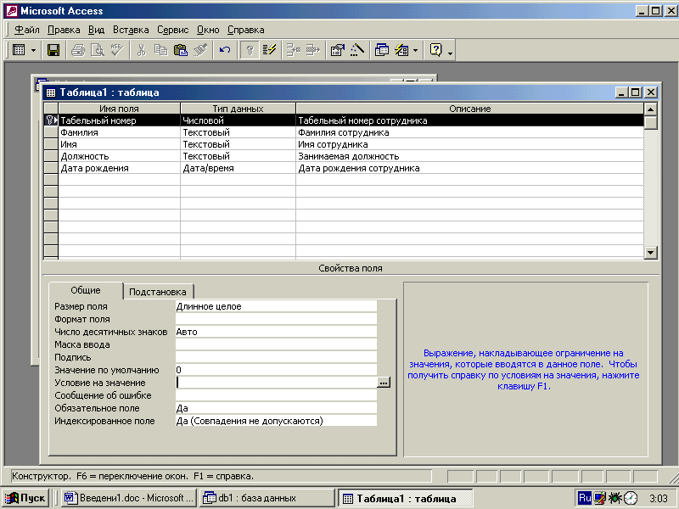Switch to db1 : база данных taskbar button
The height and width of the screenshot is (509, 679).
tap(267, 498)
